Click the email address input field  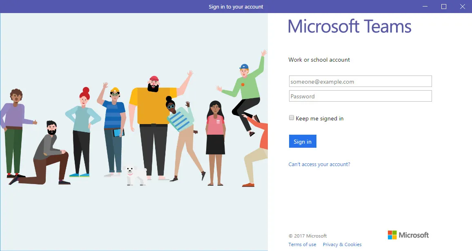coord(360,81)
